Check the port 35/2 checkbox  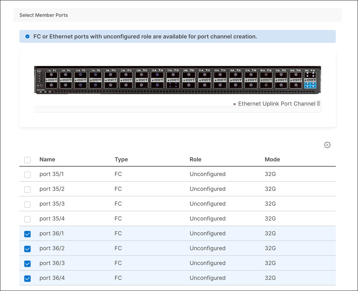pos(27,189)
